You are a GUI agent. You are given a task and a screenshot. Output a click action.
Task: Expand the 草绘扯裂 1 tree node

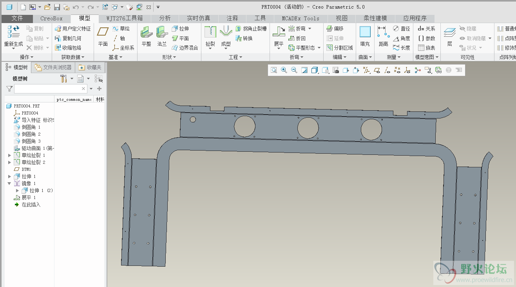tap(10, 155)
